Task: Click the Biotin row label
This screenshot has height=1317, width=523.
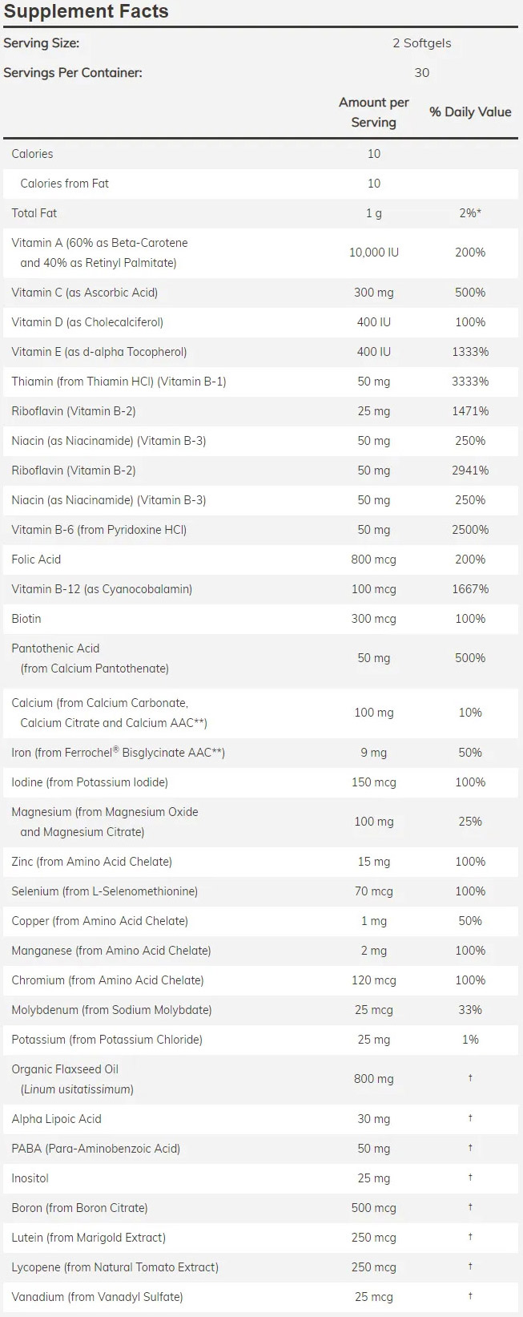Action: click(26, 619)
